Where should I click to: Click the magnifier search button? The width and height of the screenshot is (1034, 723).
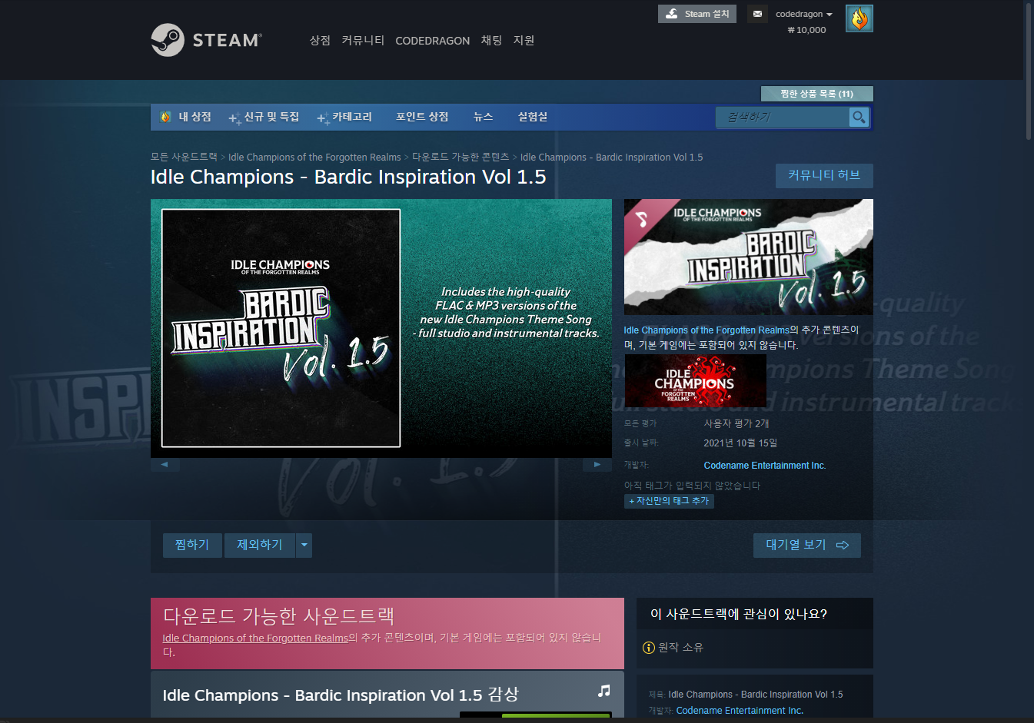tap(859, 117)
